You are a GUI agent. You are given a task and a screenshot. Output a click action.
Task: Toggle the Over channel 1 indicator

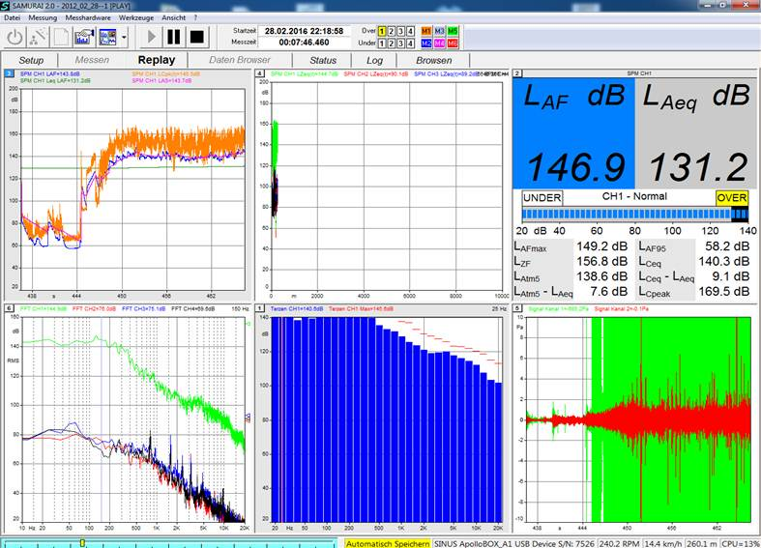tap(381, 31)
